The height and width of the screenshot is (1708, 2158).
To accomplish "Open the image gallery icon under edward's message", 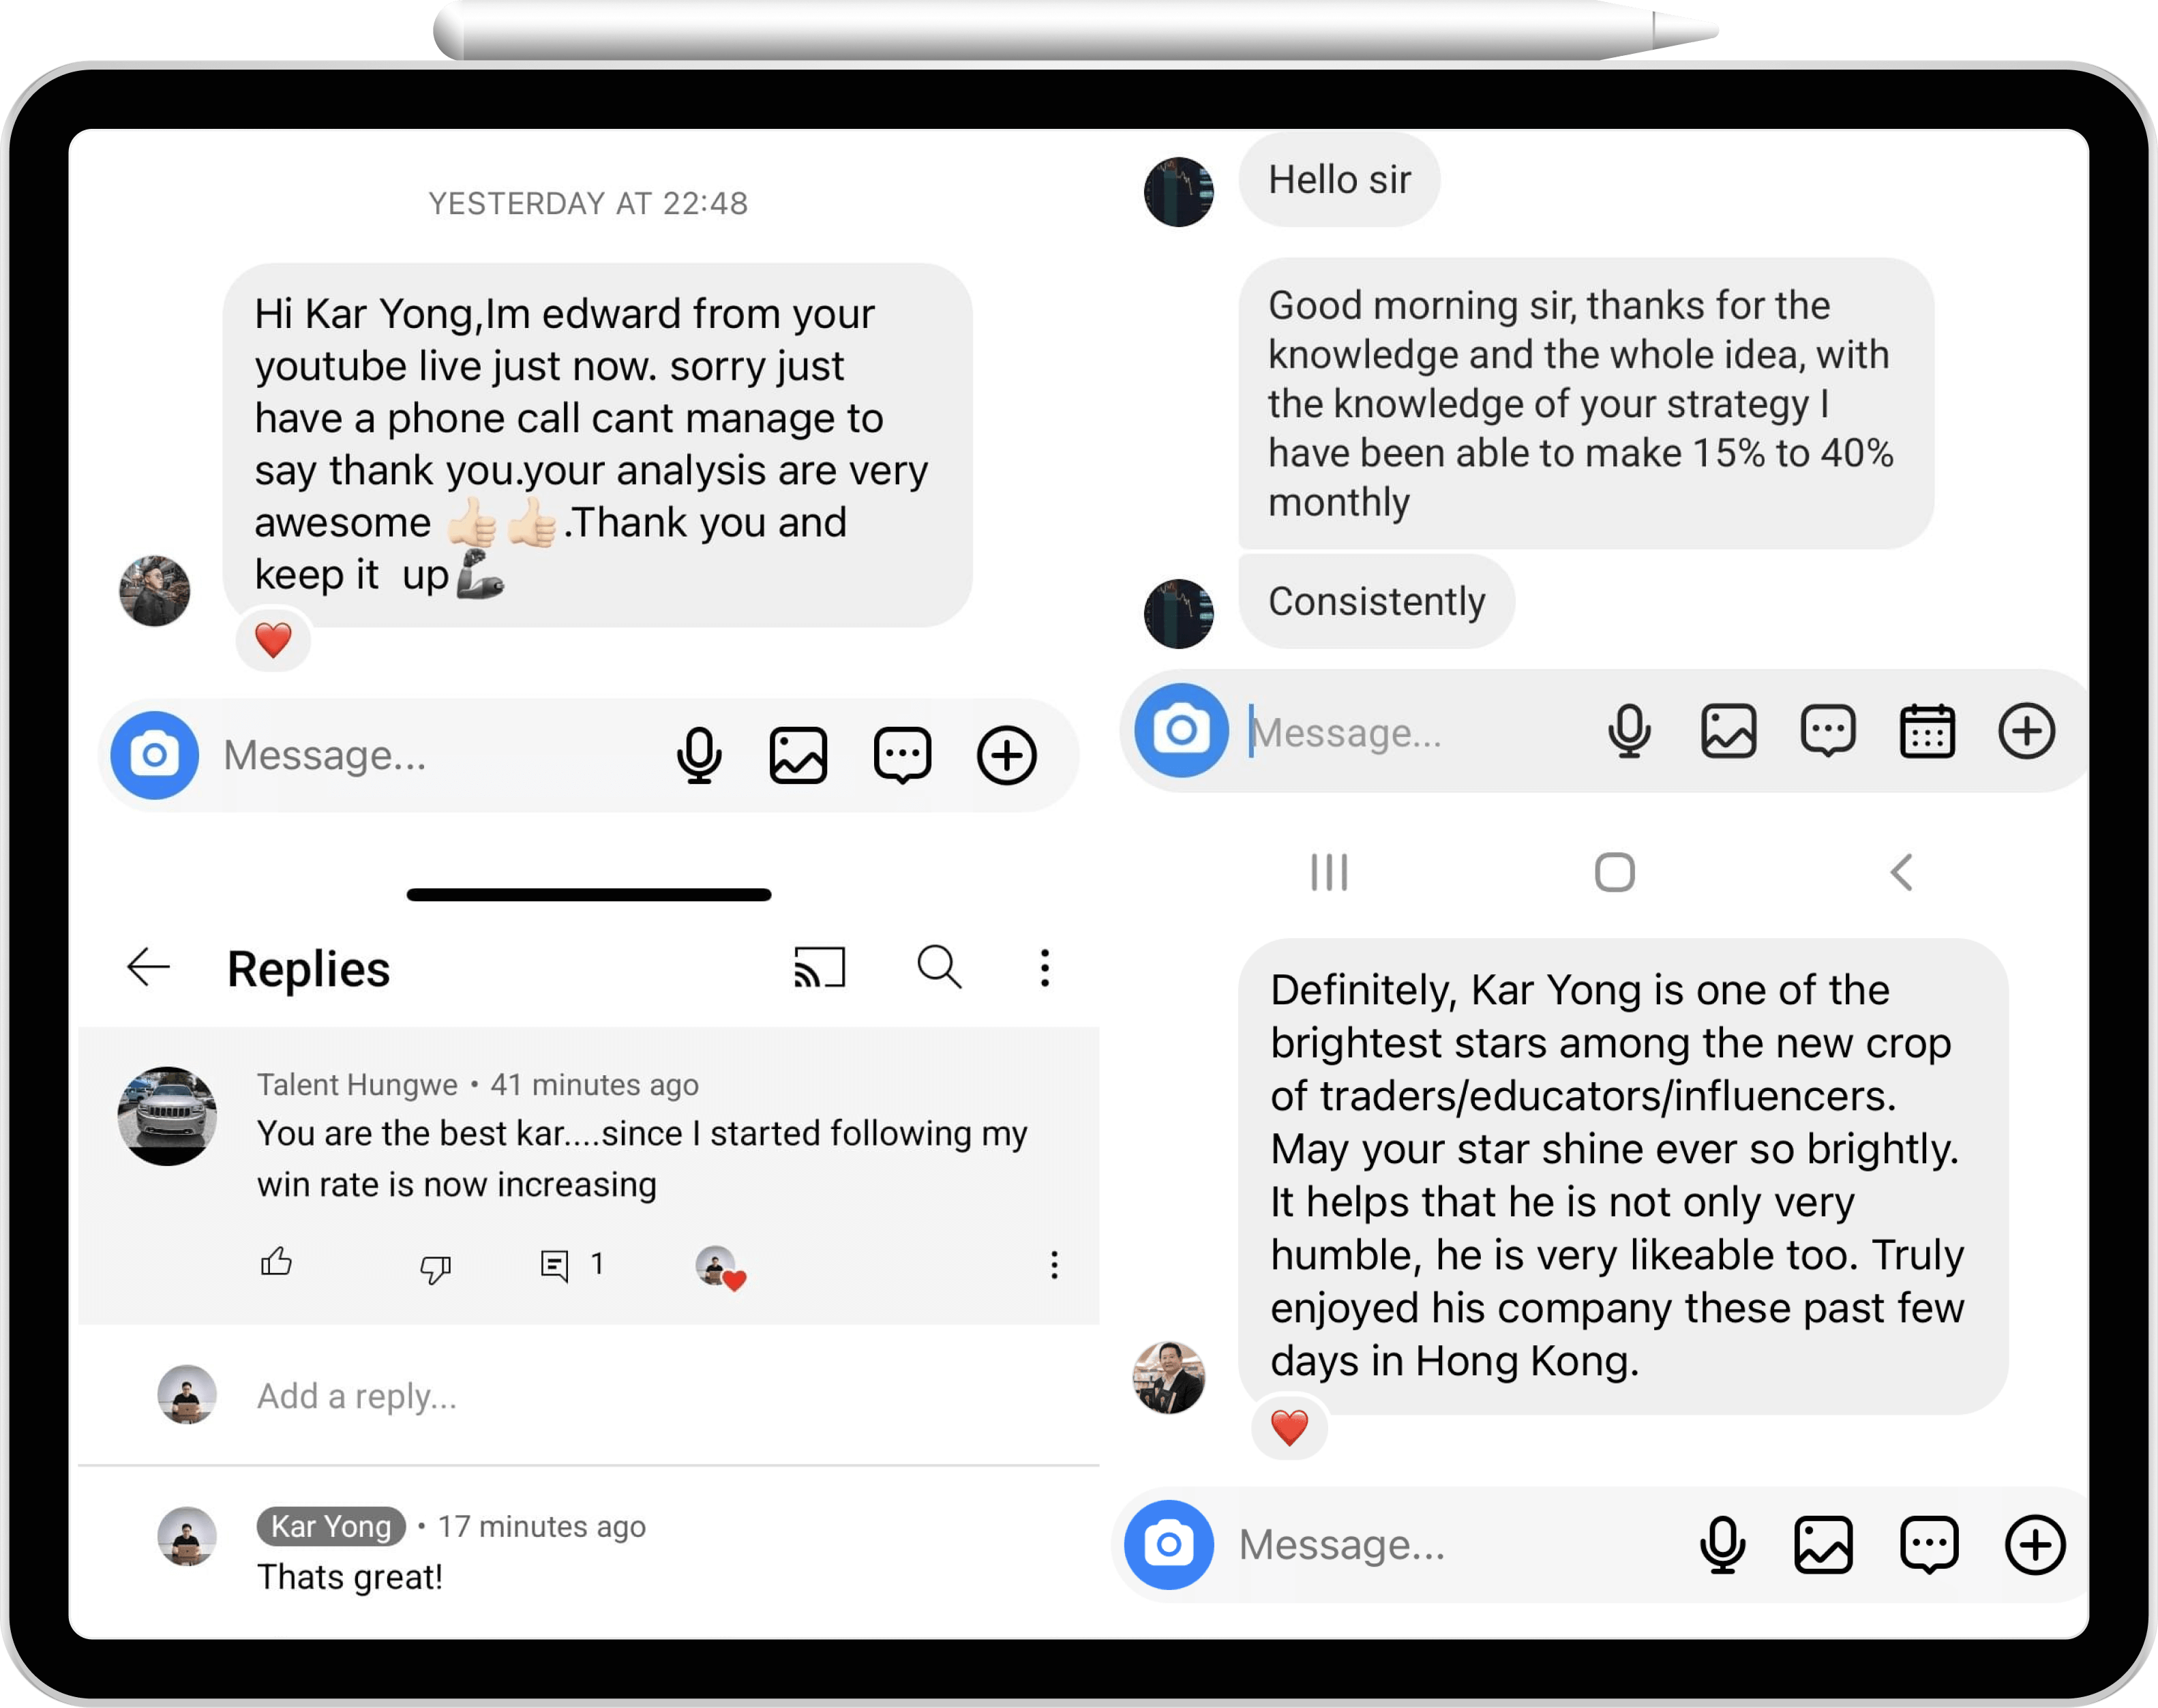I will click(798, 755).
